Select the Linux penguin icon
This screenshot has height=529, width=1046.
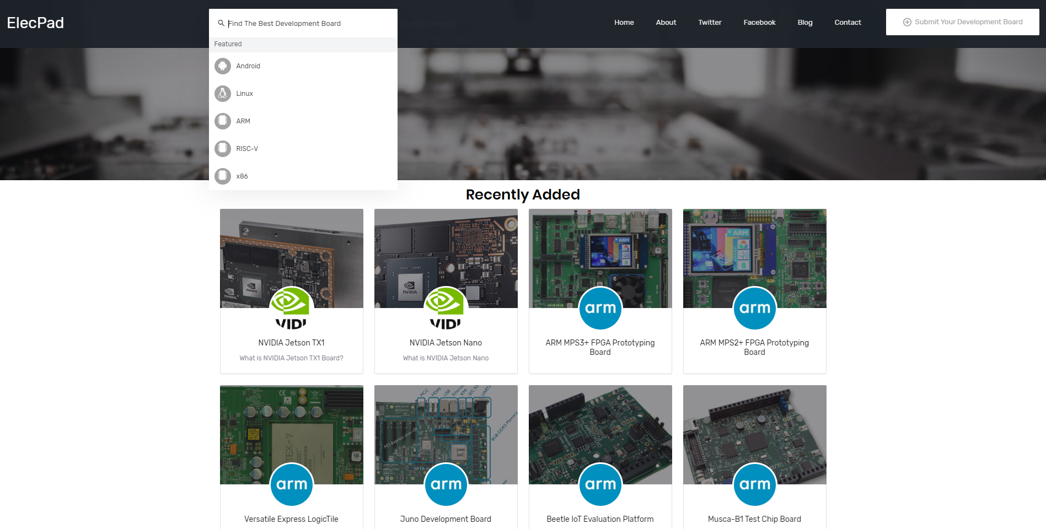coord(223,94)
